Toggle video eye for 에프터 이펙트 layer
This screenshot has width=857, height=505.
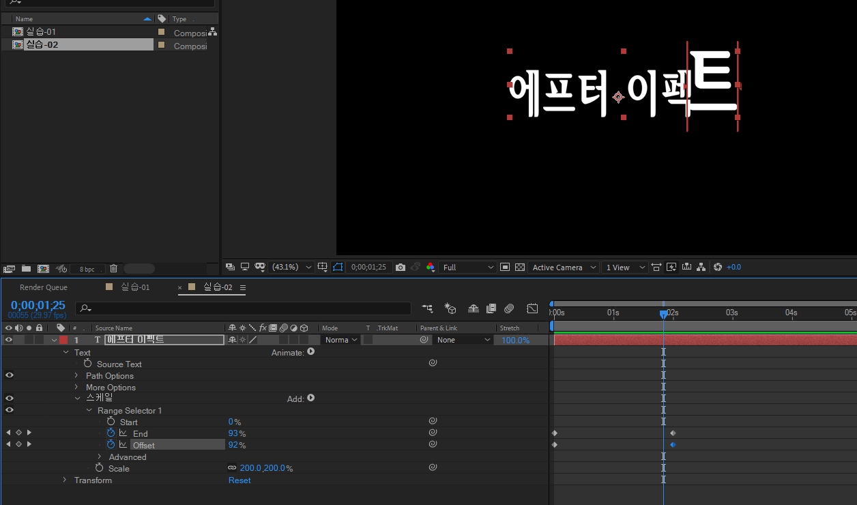tap(9, 340)
